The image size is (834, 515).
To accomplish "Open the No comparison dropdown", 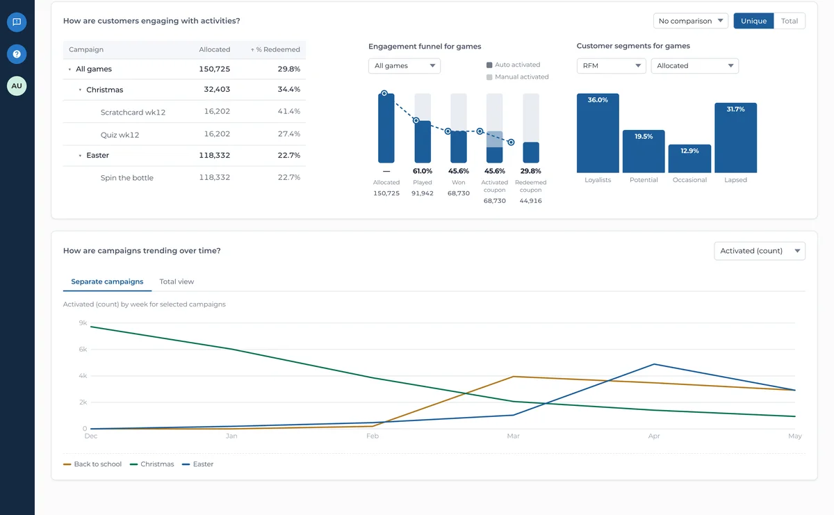I will (690, 21).
